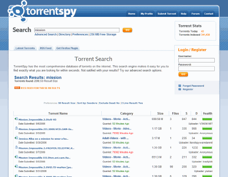Image resolution: width=228 pixels, height=177 pixels.
Task: Open the Forum nav tab
Action: click(x=196, y=14)
